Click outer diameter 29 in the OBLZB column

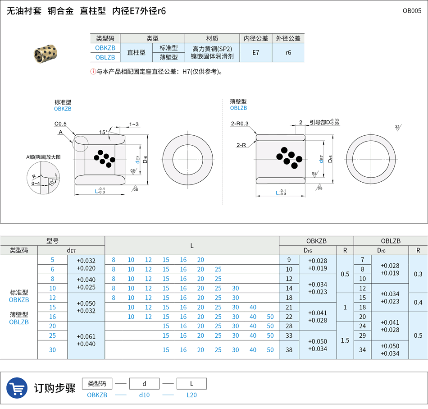[363, 335]
